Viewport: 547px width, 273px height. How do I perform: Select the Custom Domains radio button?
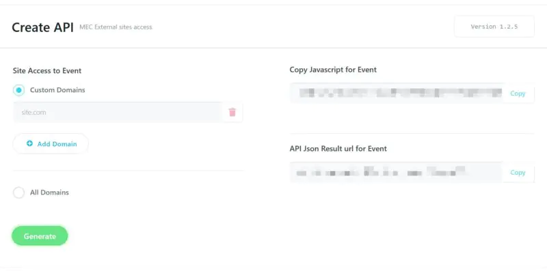pyautogui.click(x=19, y=90)
